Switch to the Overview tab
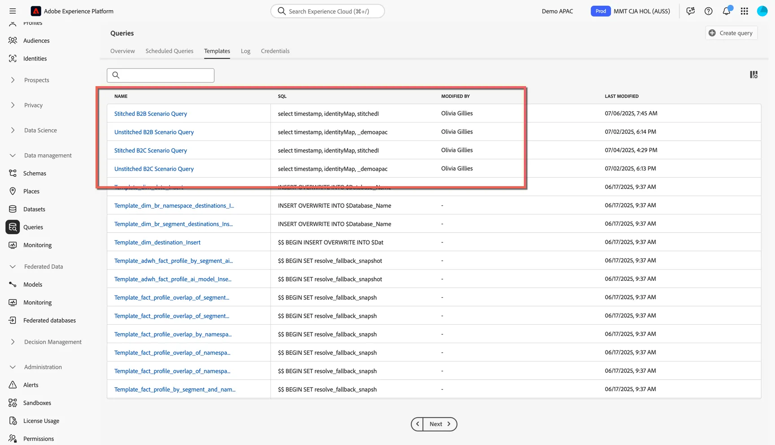The width and height of the screenshot is (775, 445). click(x=122, y=51)
